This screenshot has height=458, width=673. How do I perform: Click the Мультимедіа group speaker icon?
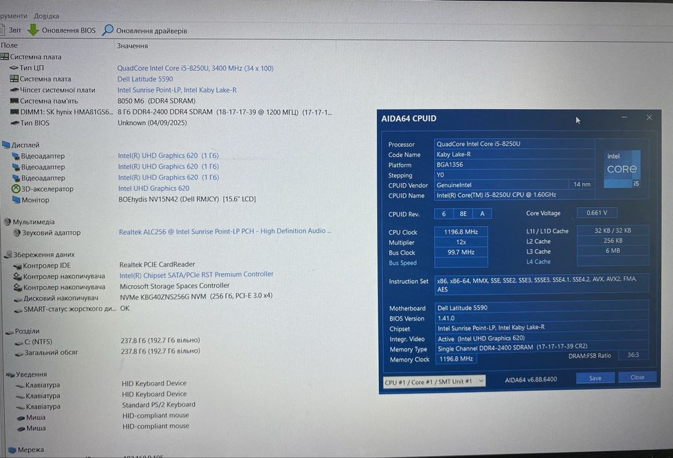(7, 222)
